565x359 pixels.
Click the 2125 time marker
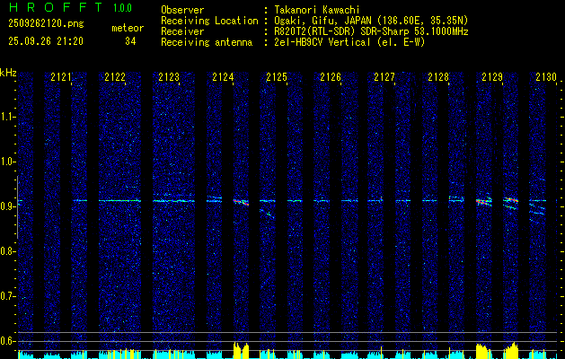tap(277, 76)
